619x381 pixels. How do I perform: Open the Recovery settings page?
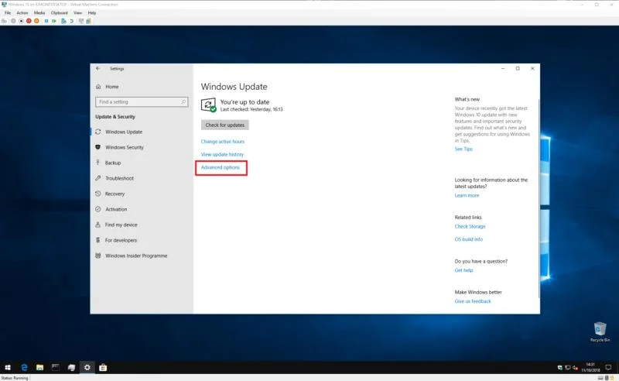point(115,194)
